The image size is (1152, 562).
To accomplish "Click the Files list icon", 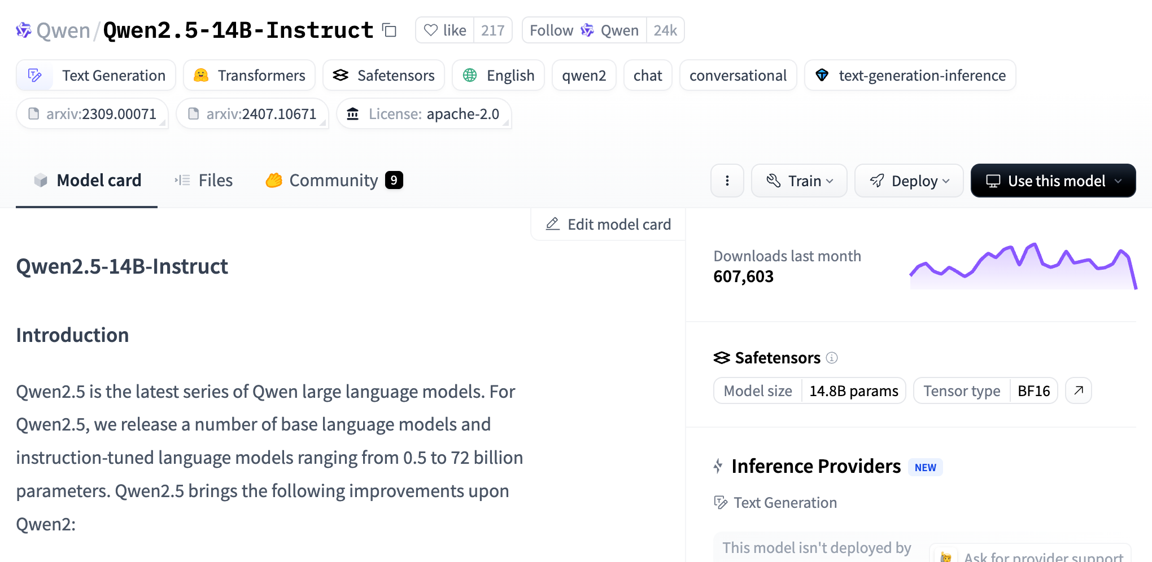I will pyautogui.click(x=182, y=180).
